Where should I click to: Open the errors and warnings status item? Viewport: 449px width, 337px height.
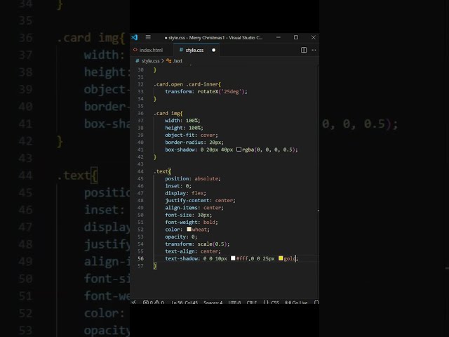[153, 303]
